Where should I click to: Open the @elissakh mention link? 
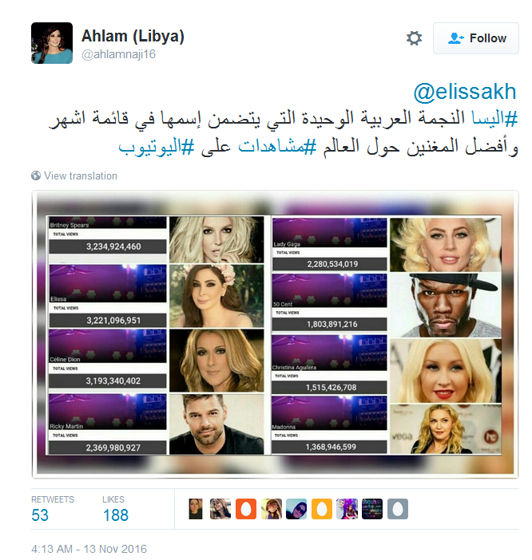pos(465,92)
